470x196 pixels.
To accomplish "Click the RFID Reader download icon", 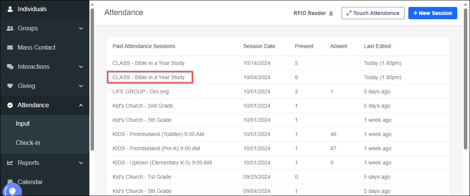I will point(331,13).
